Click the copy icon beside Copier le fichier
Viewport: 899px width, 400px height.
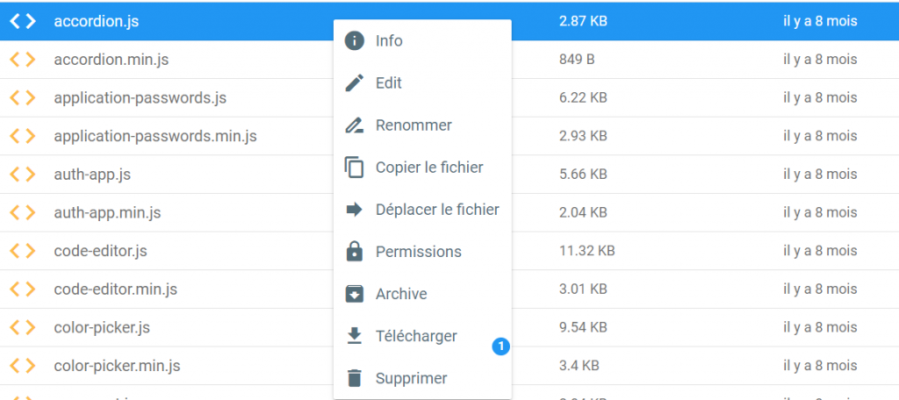(355, 168)
